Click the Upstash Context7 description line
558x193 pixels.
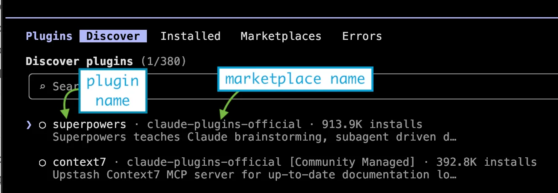tap(255, 175)
